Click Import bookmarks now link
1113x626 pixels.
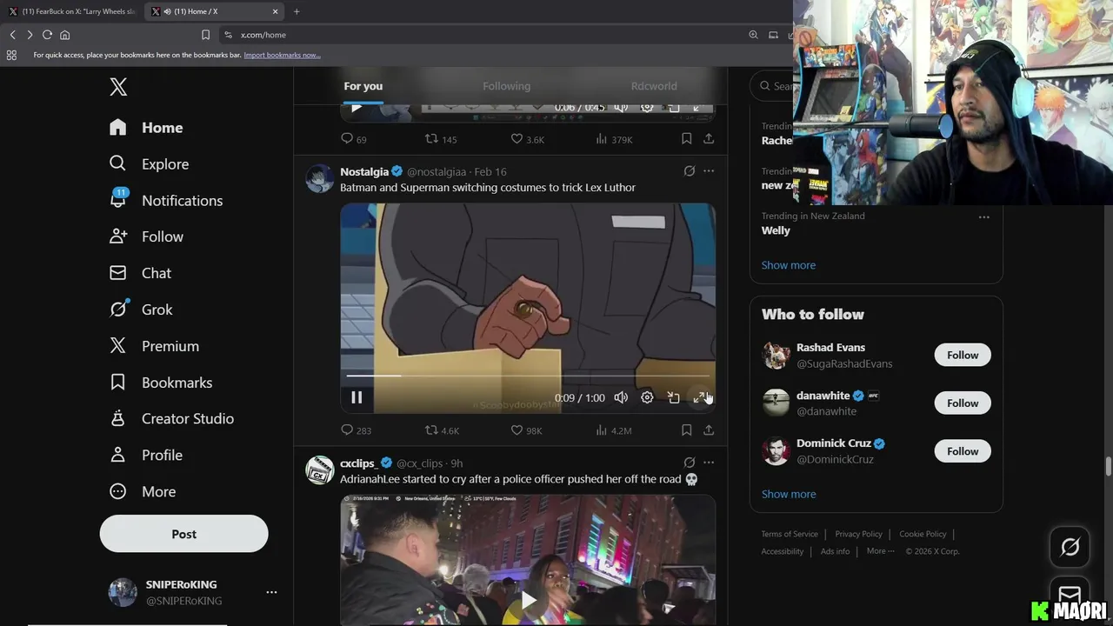[282, 55]
